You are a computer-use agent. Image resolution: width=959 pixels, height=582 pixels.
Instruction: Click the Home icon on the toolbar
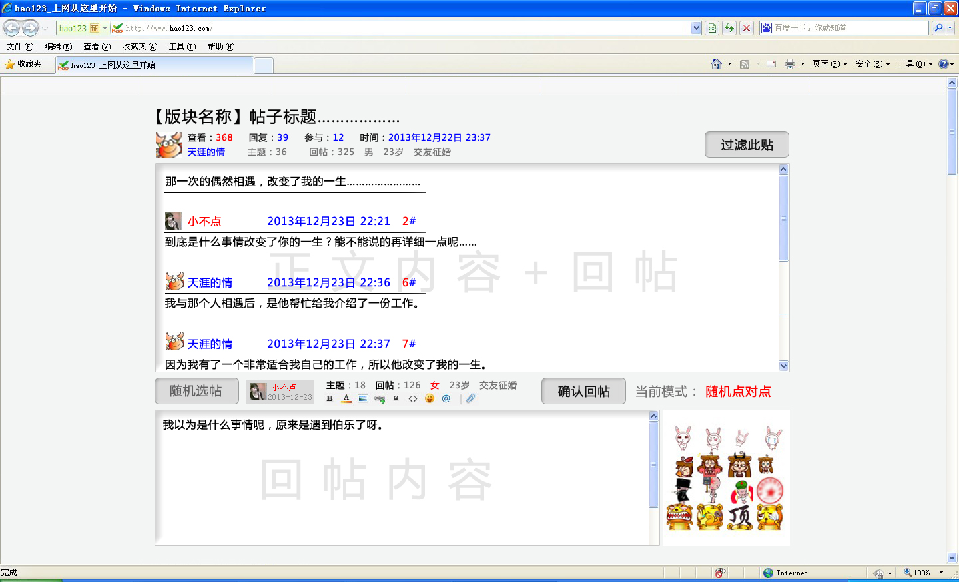[718, 63]
